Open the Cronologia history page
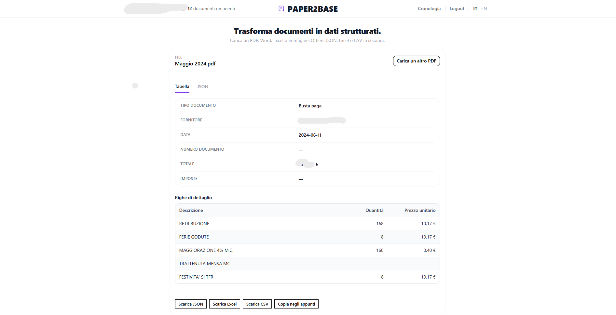This screenshot has width=616, height=315. 429,9
